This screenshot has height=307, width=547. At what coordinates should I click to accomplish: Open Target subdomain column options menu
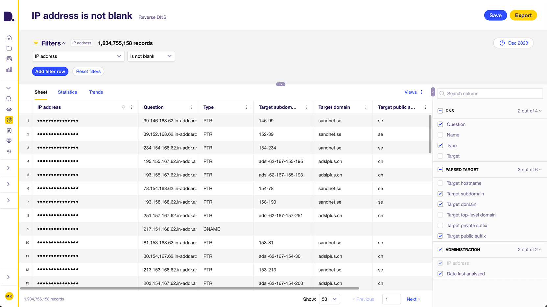306,107
